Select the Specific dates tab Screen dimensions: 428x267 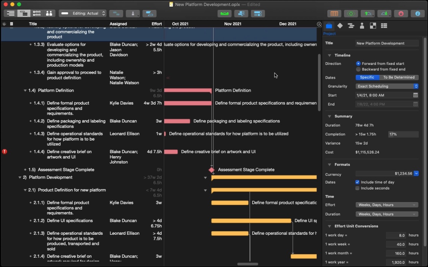coord(367,78)
